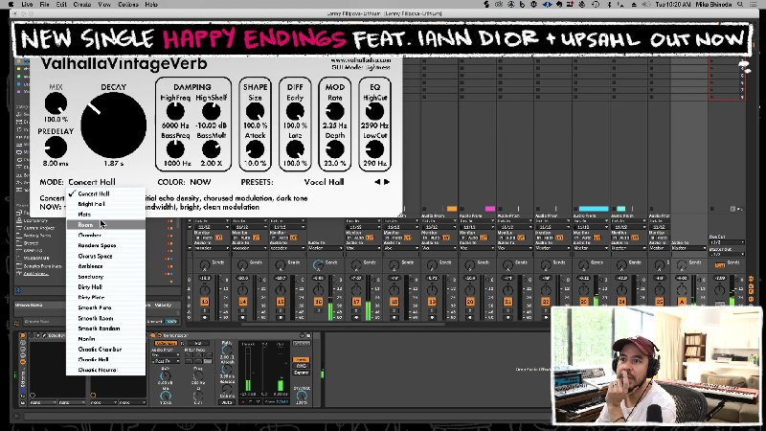Click the Damping HighFreq knob

175,111
